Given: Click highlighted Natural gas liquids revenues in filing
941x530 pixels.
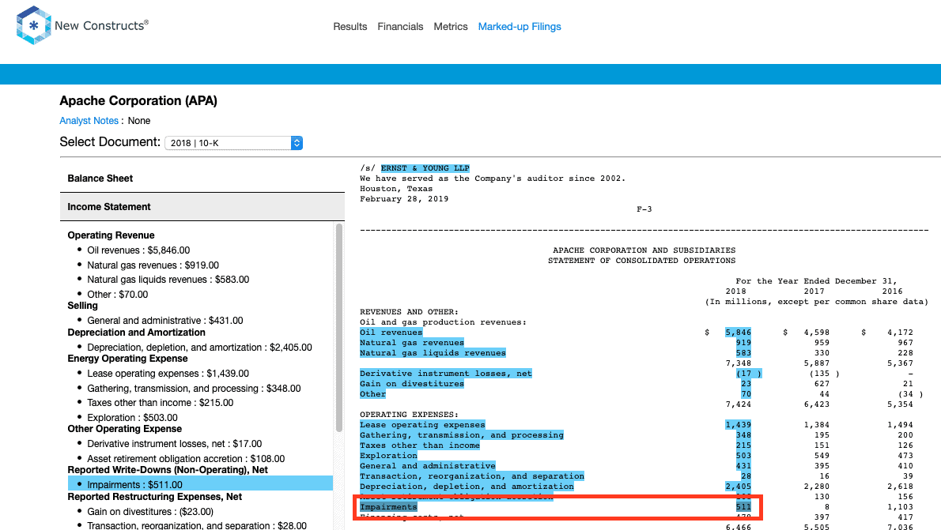Looking at the screenshot, I should [x=433, y=352].
